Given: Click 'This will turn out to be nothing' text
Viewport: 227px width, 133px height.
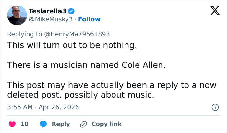Looking at the screenshot, I should [x=72, y=45].
